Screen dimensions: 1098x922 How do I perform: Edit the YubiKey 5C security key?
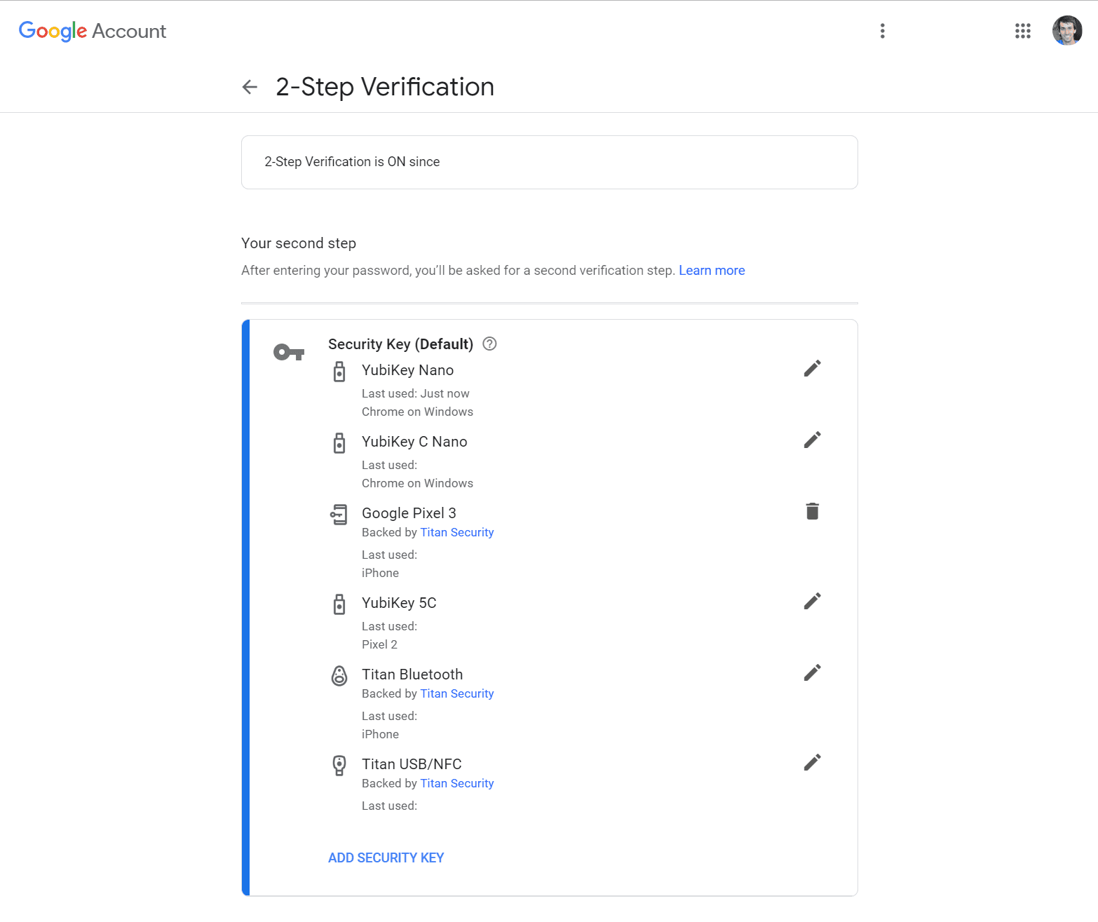(812, 602)
